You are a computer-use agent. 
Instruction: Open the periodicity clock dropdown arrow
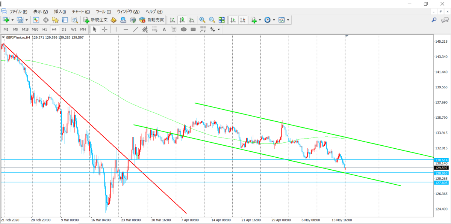pos(274,20)
